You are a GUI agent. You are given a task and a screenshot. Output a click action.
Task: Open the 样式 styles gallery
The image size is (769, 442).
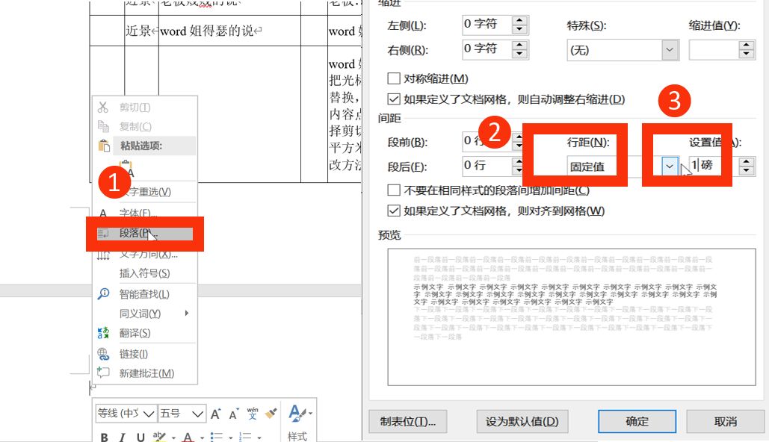(x=297, y=422)
